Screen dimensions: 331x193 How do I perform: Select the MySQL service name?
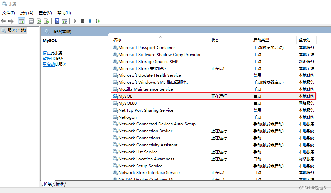[125, 96]
